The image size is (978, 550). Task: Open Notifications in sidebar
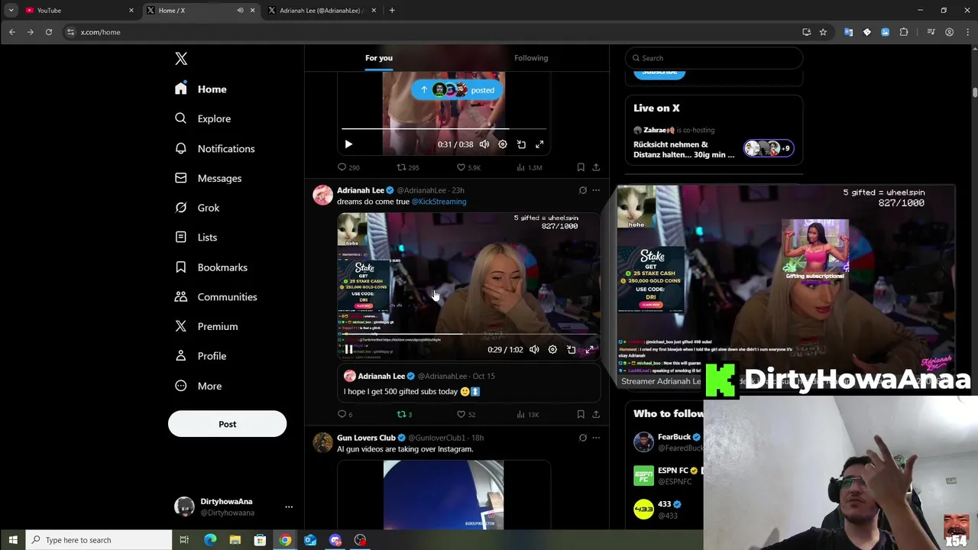pyautogui.click(x=215, y=148)
